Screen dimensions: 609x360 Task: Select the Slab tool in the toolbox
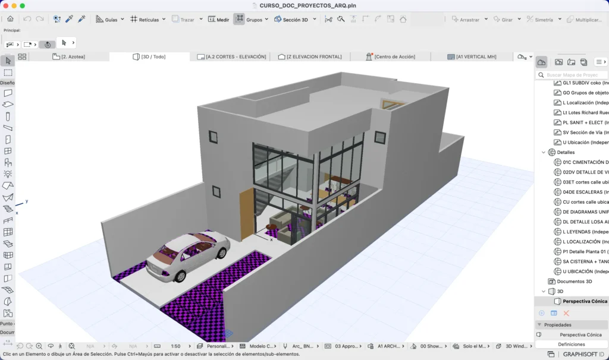click(8, 105)
